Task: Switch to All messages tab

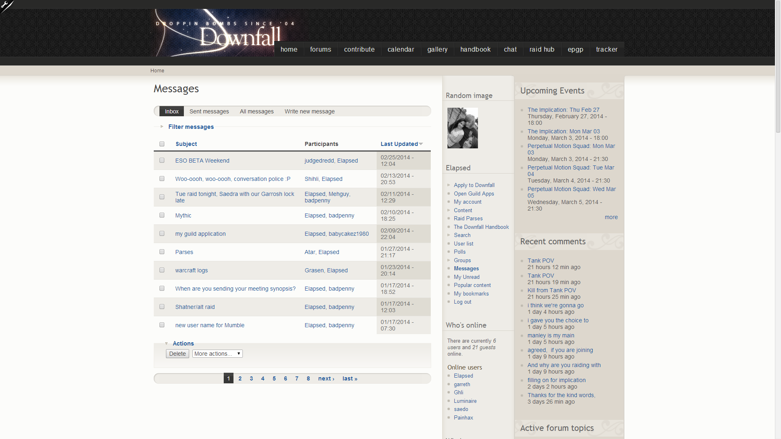Action: coord(256,111)
